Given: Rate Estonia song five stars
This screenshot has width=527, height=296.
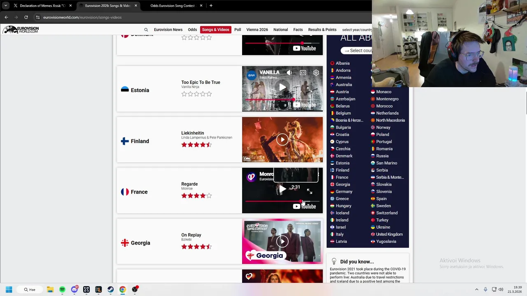Looking at the screenshot, I should point(209,94).
